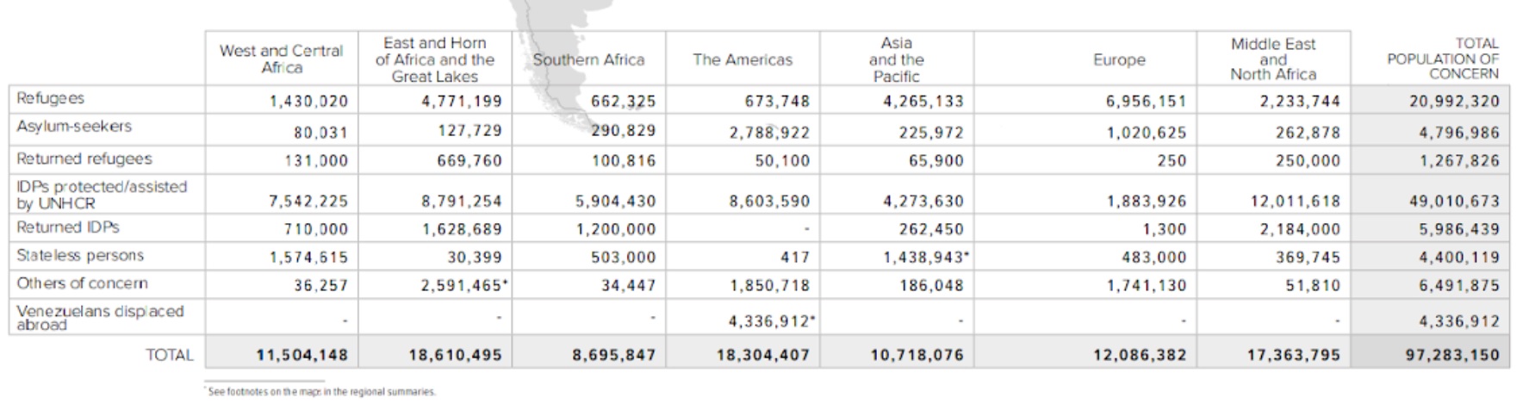Select Europe refugees value 6,956,151

pos(1146,101)
